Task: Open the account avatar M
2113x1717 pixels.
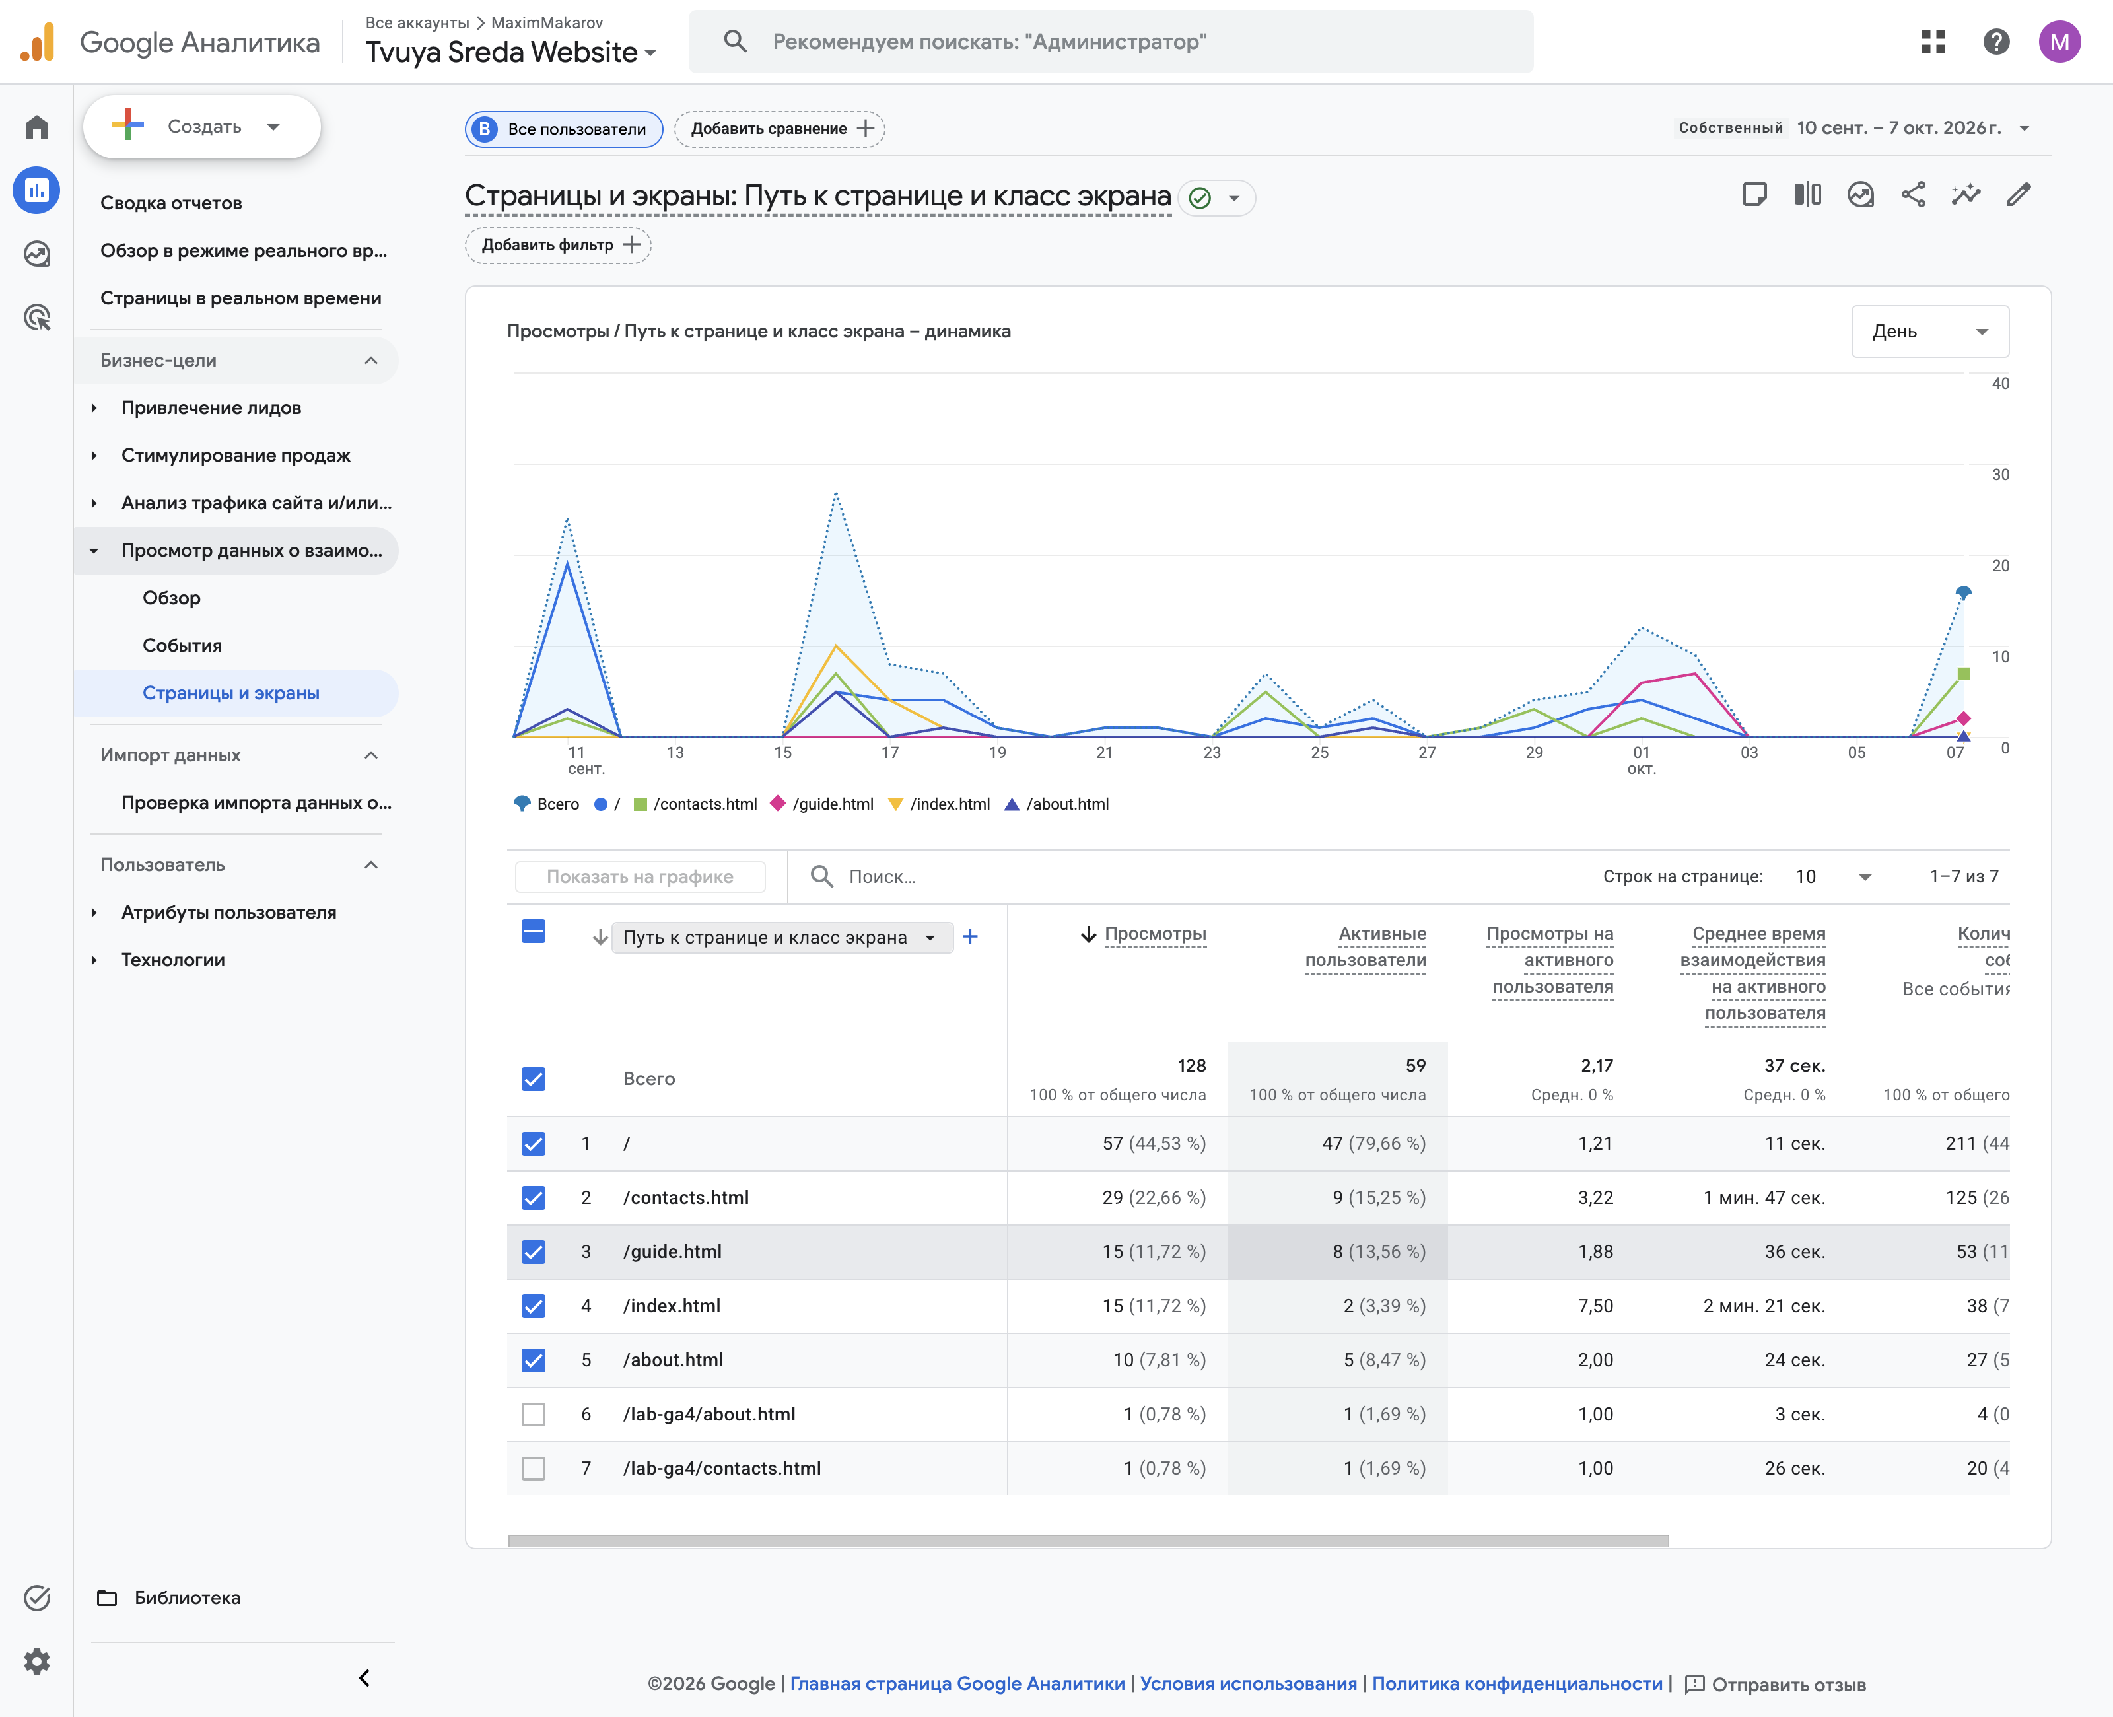Action: (x=2060, y=42)
